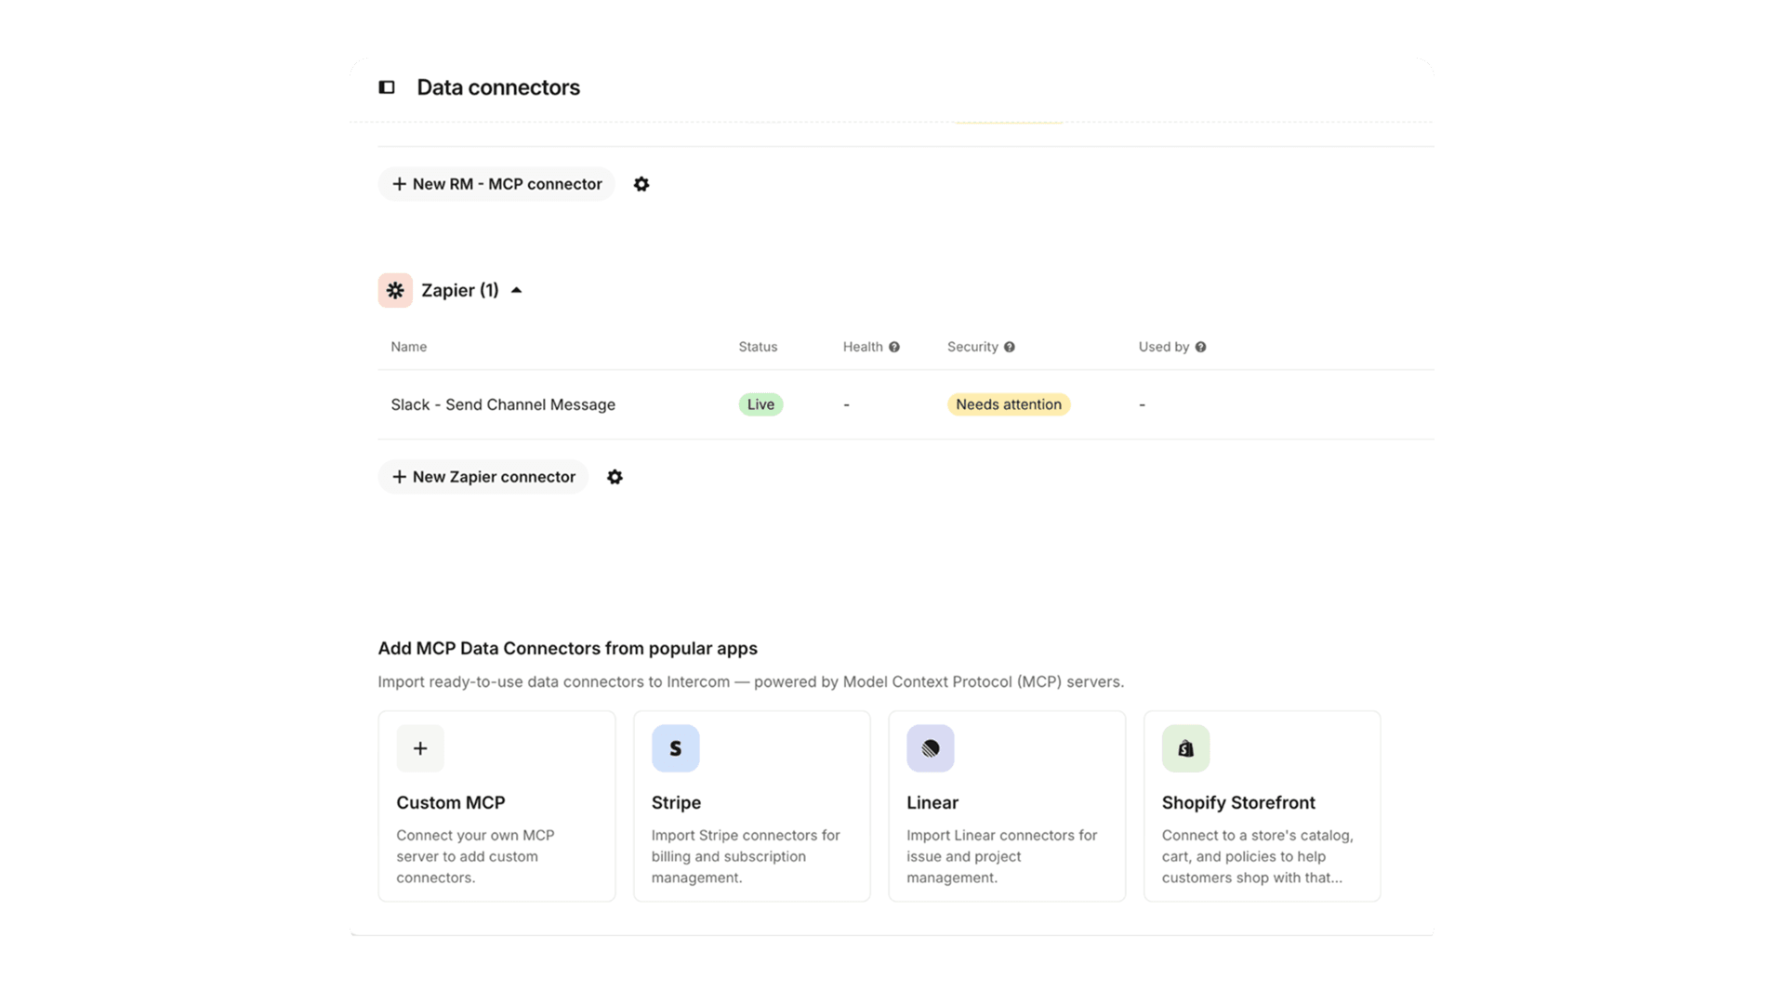Click the Zapier logo icon
1785x1004 pixels.
pos(395,290)
